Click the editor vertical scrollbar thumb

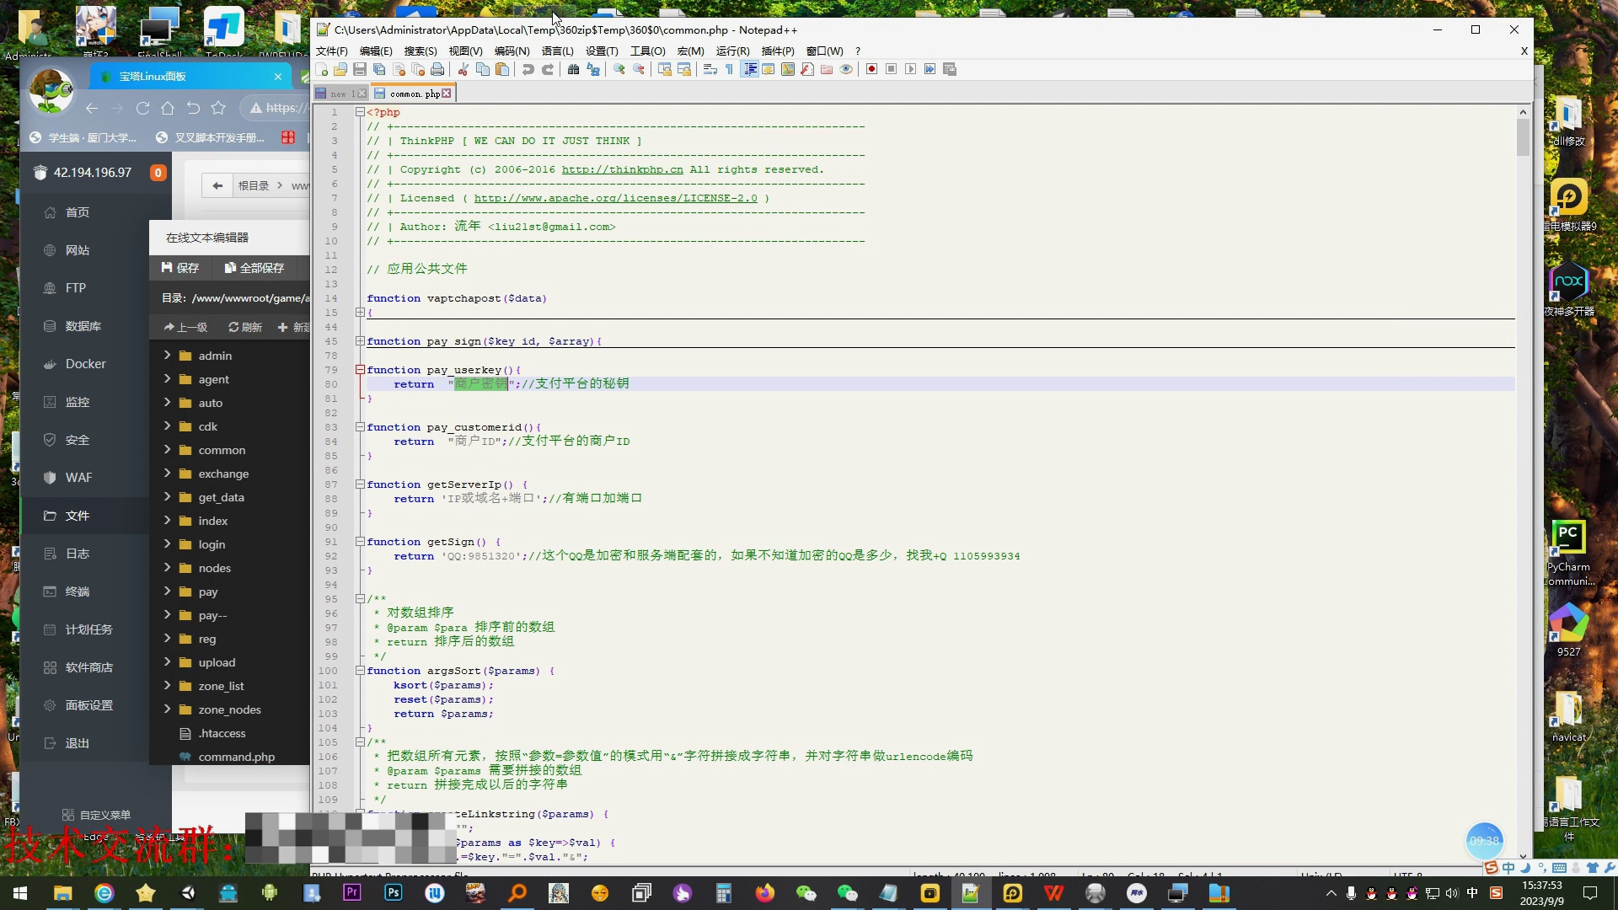pos(1523,136)
